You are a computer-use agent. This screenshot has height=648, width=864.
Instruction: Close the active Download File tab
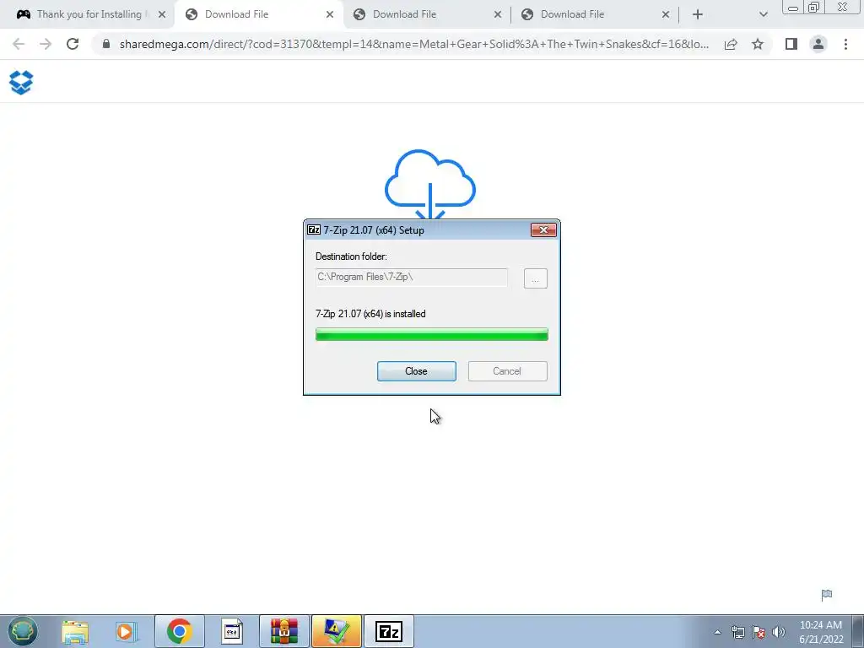pos(330,15)
